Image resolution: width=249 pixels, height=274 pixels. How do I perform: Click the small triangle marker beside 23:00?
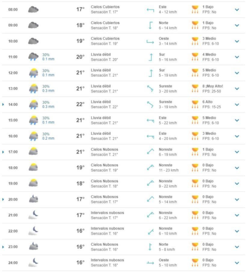(x=3, y=247)
